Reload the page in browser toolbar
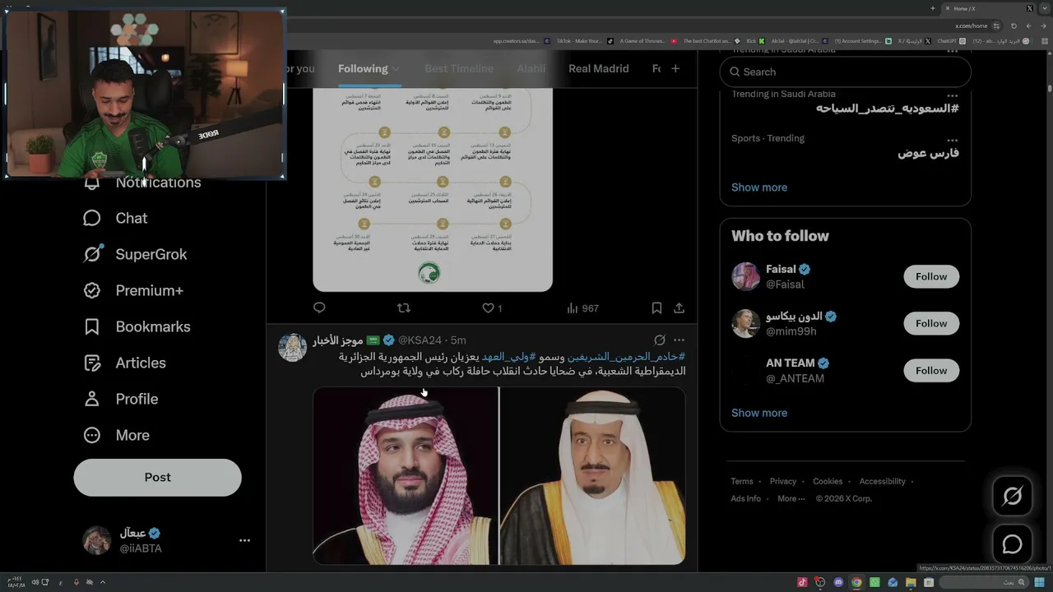This screenshot has width=1053, height=592. 1014,25
